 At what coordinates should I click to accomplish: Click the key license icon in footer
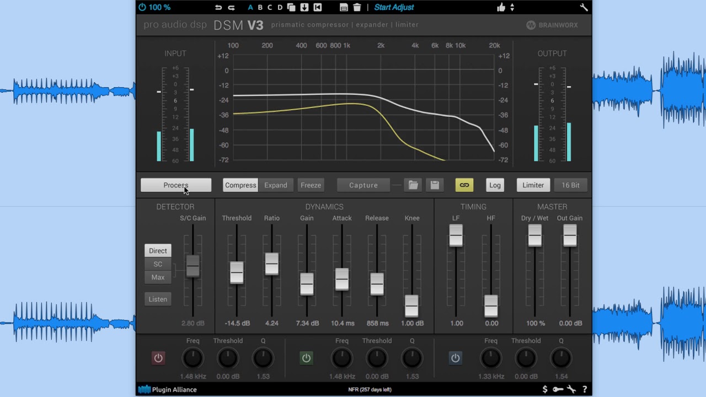coord(558,389)
